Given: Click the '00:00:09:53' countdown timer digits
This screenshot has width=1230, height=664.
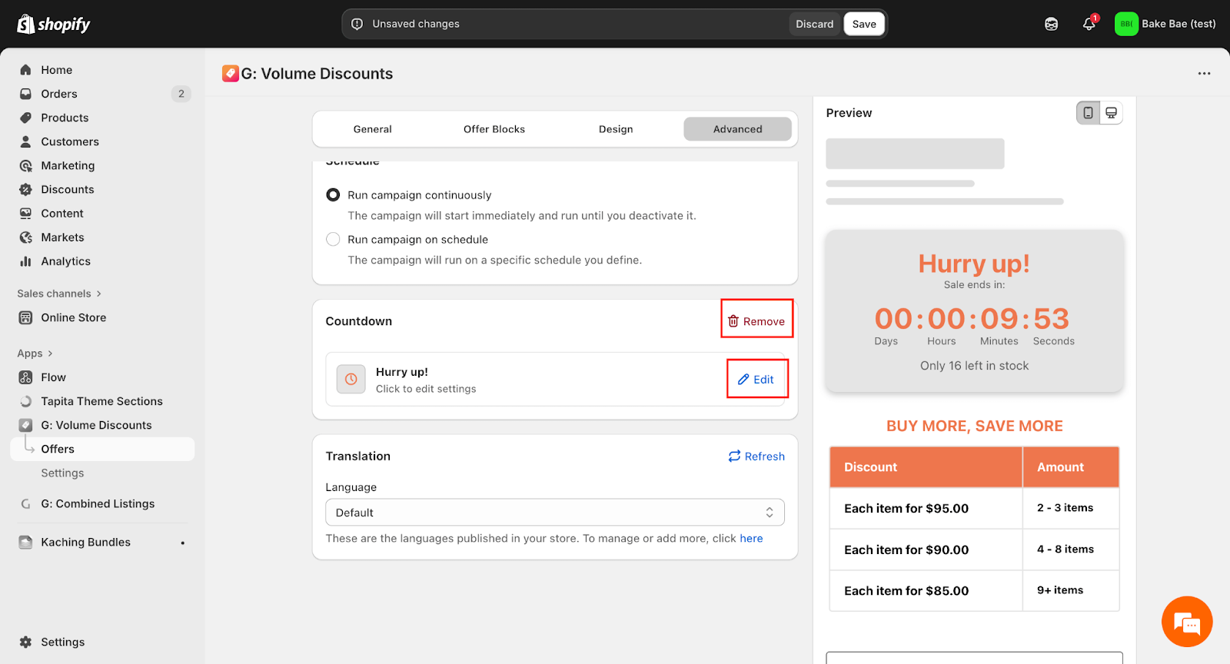Looking at the screenshot, I should (972, 319).
